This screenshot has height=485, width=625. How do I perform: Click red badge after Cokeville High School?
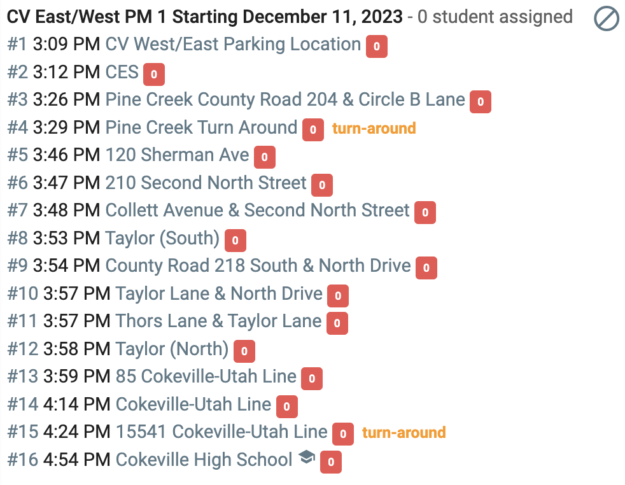[331, 462]
